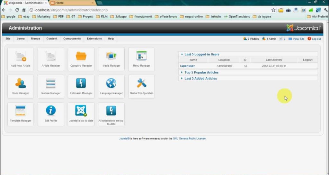Open the Add New Article icon
This screenshot has height=175, width=329.
click(21, 59)
